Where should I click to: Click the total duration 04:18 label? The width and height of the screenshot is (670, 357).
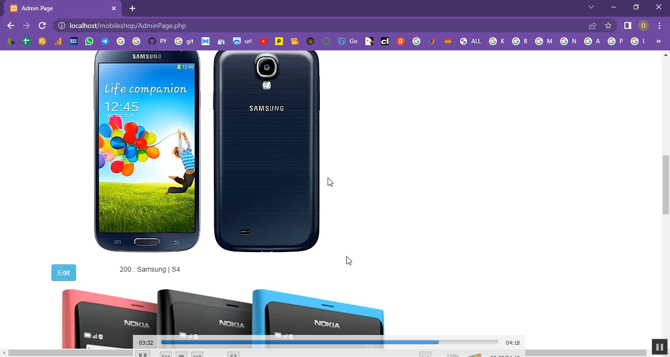513,343
